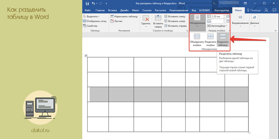The height and width of the screenshot is (139, 279).
Task: Click the Помощн tell-me box
Action: pos(254,10)
